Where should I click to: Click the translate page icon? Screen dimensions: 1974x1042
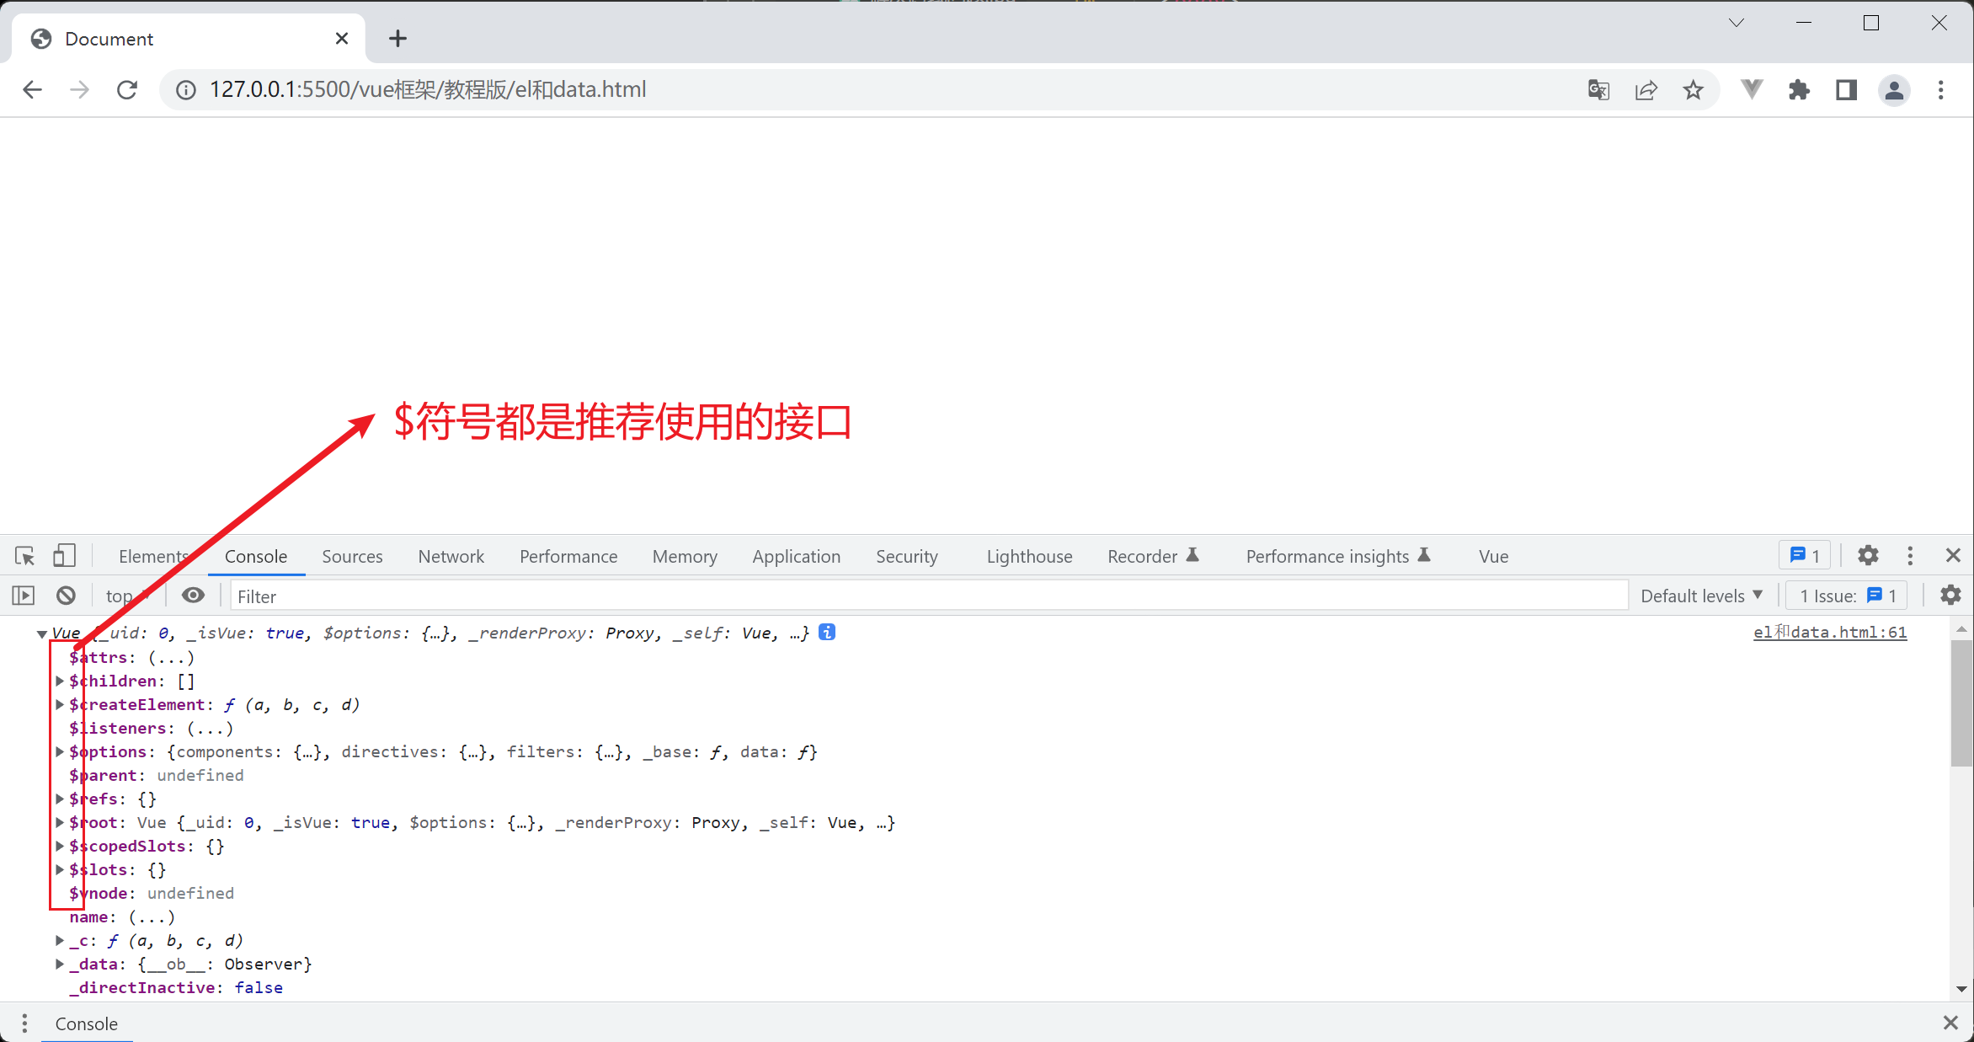1598,89
